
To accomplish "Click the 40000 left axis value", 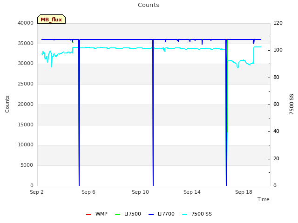I will coord(26,23).
